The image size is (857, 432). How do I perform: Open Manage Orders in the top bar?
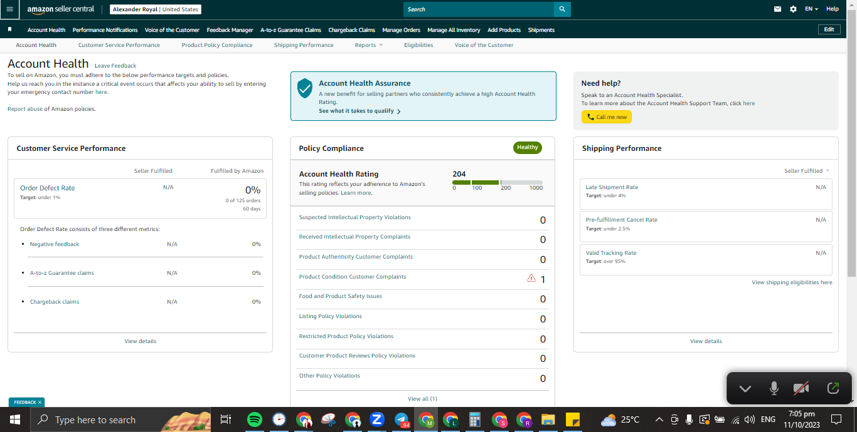click(x=401, y=30)
